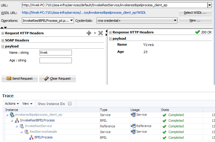Click the Select WSDL button
The image size is (215, 142).
coord(195,13)
